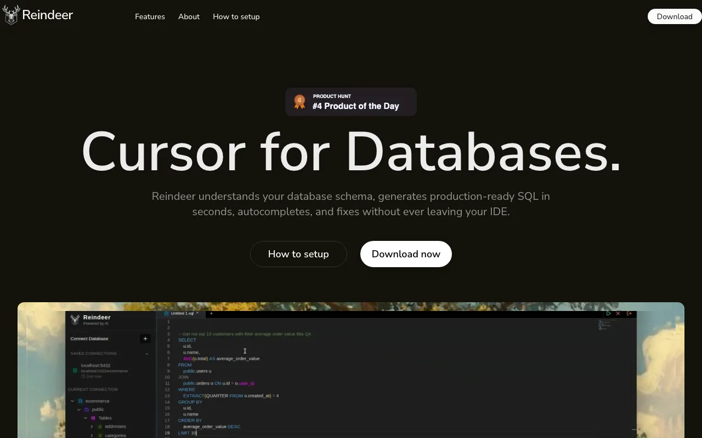Place cursor on the LIMIT 10 line
Image resolution: width=702 pixels, height=438 pixels.
pos(188,433)
